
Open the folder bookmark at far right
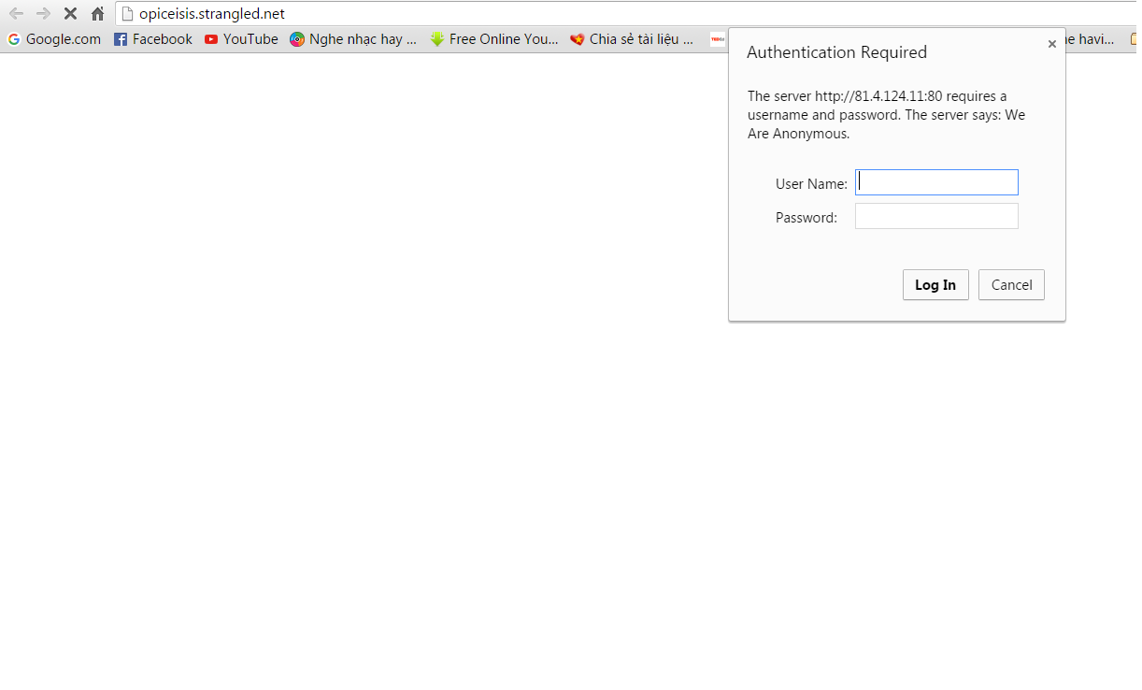click(x=1134, y=39)
